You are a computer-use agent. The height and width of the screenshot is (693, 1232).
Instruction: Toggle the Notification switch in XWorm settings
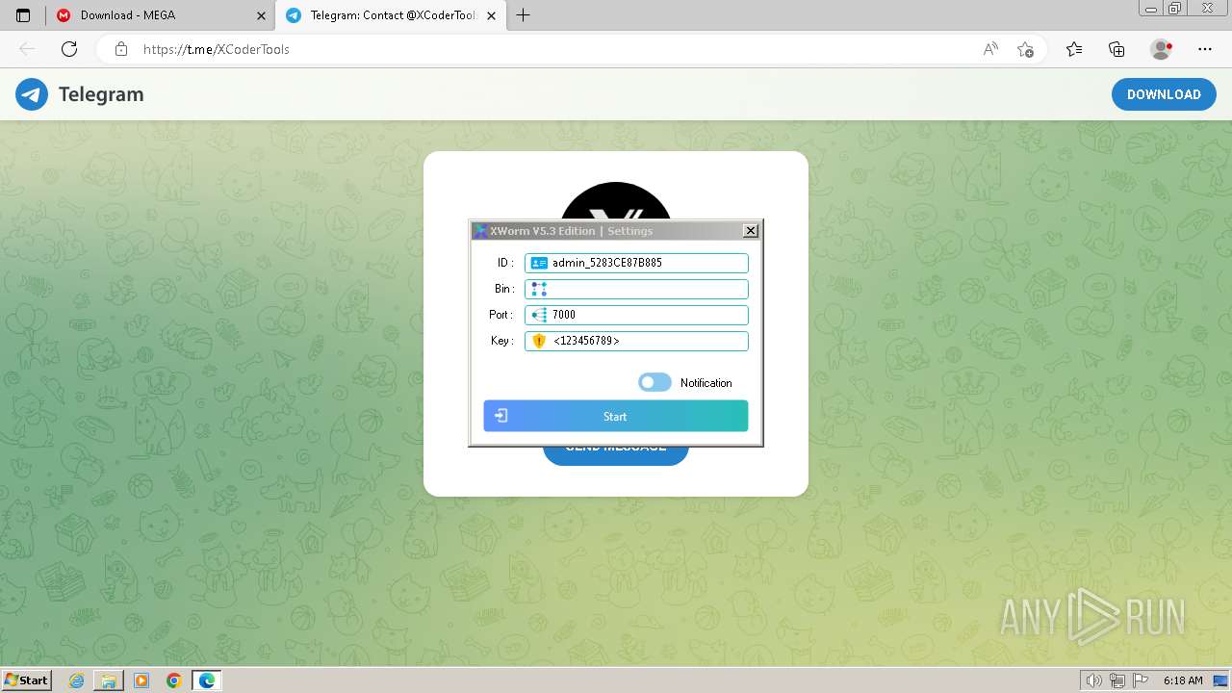[x=654, y=383]
